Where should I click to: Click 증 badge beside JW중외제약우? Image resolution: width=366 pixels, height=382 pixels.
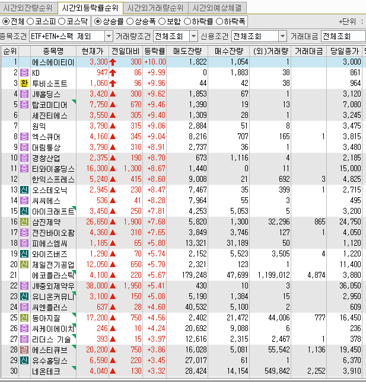point(24,286)
